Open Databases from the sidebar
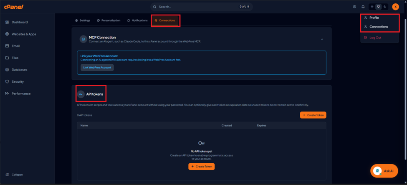 [16, 70]
